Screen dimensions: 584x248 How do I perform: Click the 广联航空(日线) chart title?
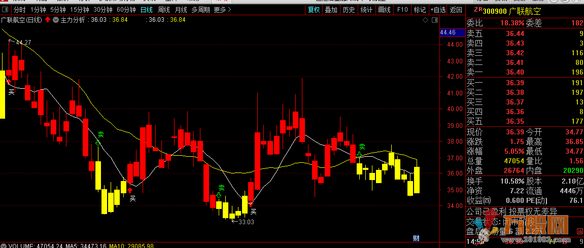pos(22,20)
